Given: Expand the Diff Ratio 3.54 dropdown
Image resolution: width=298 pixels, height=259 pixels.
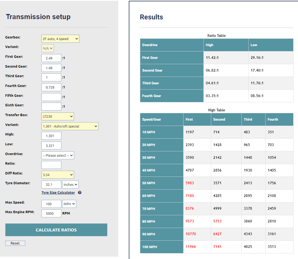Looking at the screenshot, I should (58, 175).
